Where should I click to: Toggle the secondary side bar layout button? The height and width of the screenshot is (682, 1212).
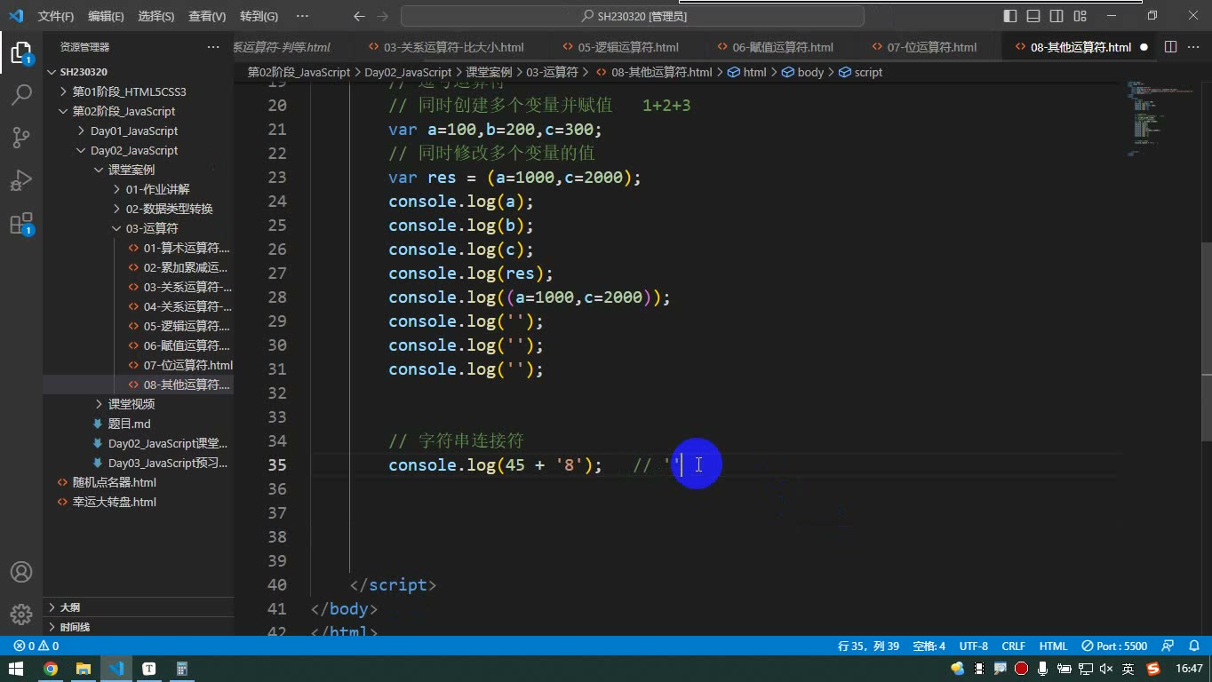1057,16
